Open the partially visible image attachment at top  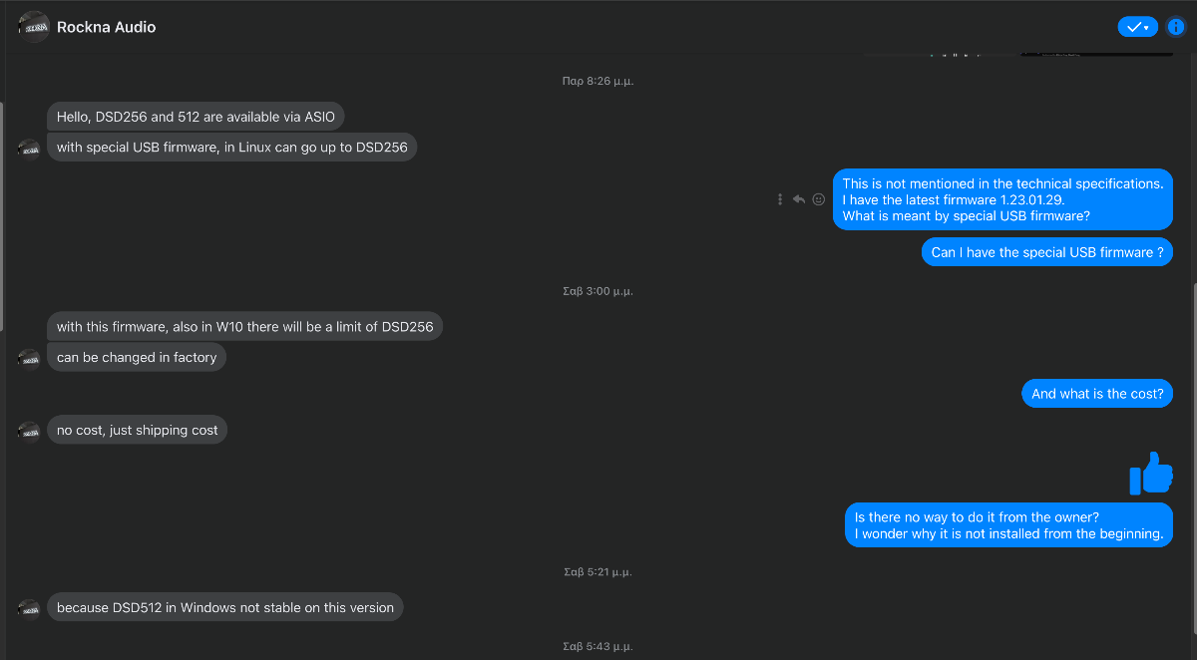pos(1096,52)
